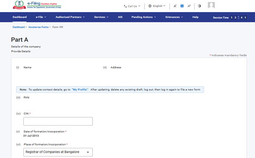Expand the Services menu
This screenshot has width=255, height=158.
(x=101, y=17)
